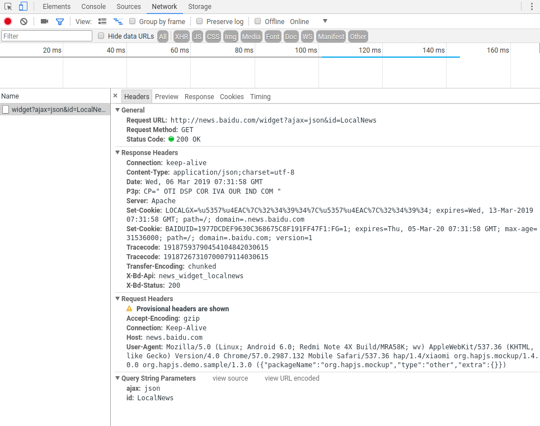Screen dimensions: 540x426
Task: Toggle the device toolbar icon
Action: [23, 7]
